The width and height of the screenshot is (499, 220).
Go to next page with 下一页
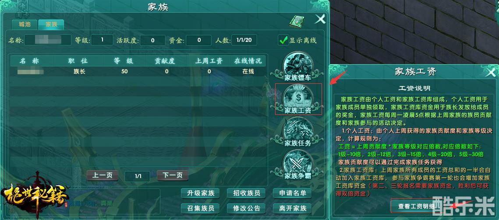[173, 175]
